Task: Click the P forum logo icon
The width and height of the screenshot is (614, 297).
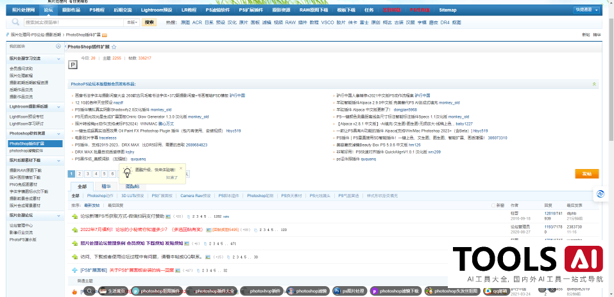Action: coord(73,65)
